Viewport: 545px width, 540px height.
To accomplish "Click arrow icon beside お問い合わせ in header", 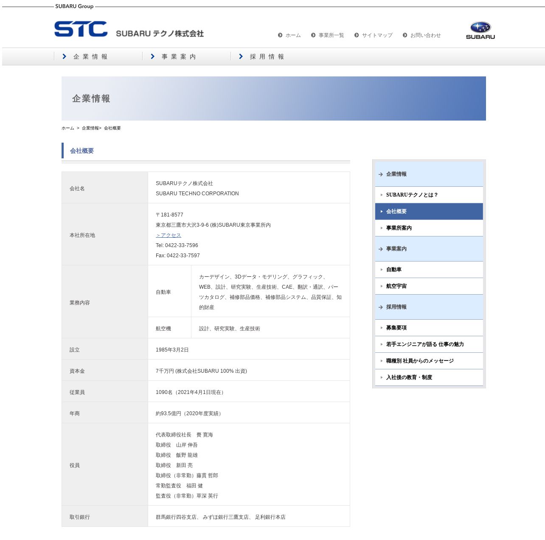I will 405,35.
